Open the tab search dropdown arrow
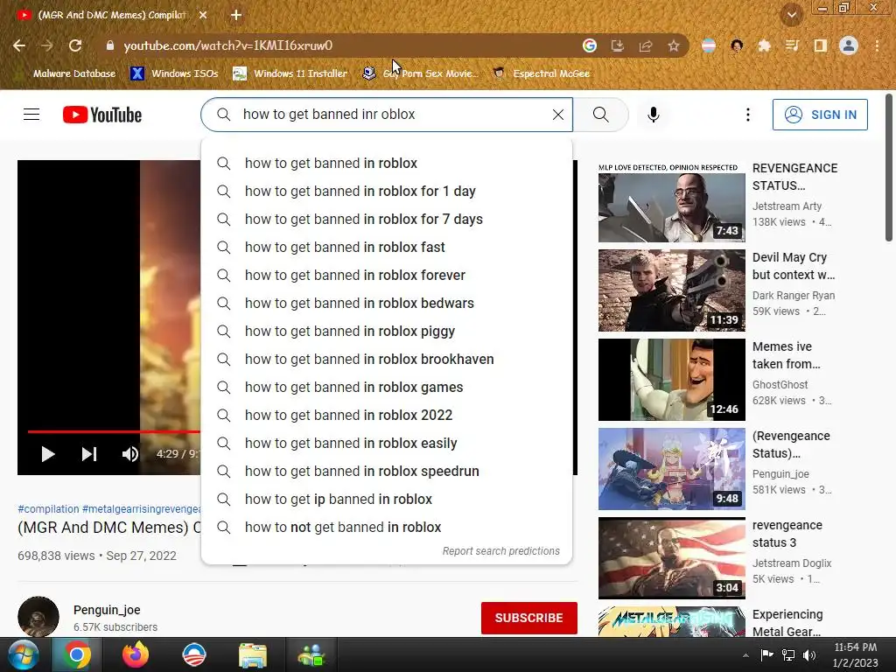Image resolution: width=896 pixels, height=672 pixels. (791, 15)
